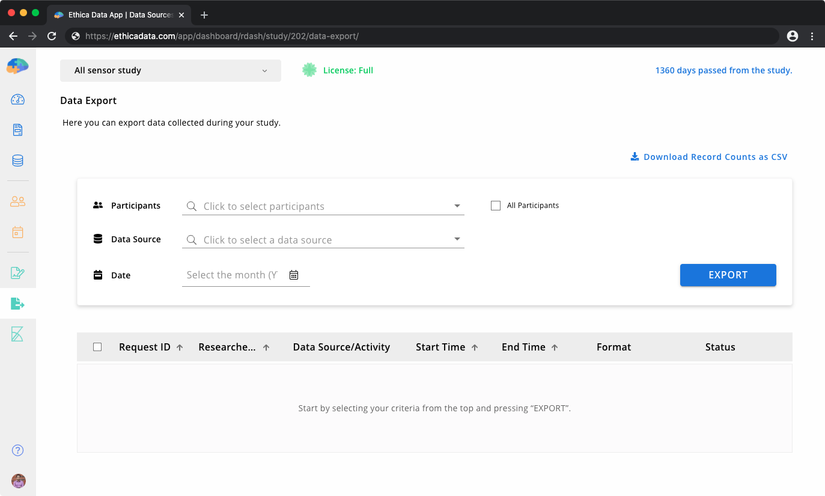Click the Status column header
Viewport: 825px width, 496px height.
point(720,347)
